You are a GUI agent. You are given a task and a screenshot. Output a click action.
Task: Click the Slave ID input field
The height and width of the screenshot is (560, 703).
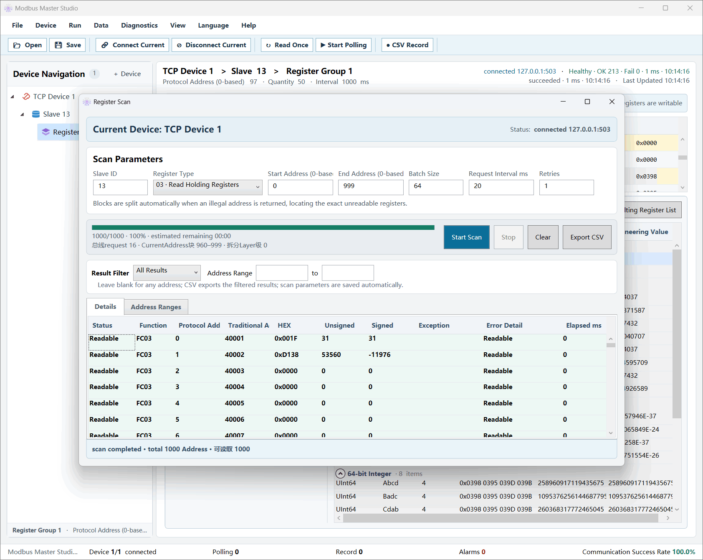[x=120, y=187]
